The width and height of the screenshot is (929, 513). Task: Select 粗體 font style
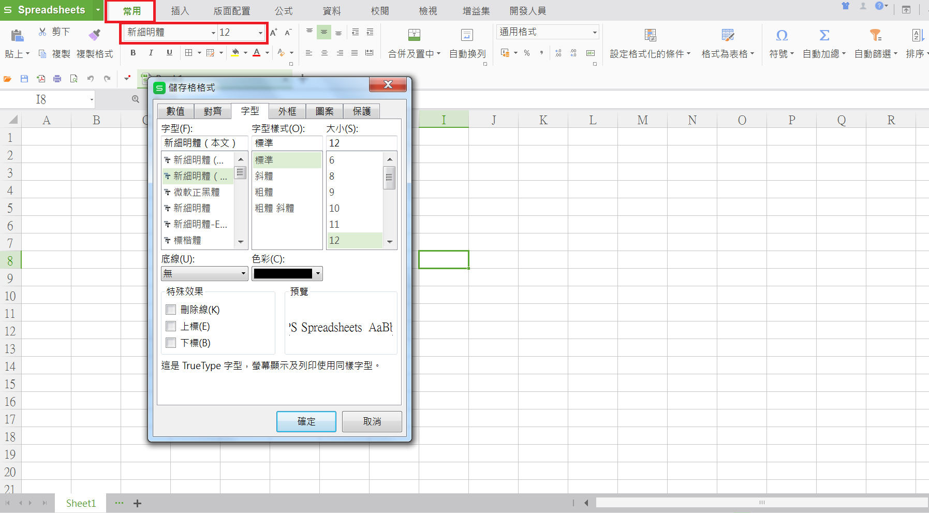[287, 192]
